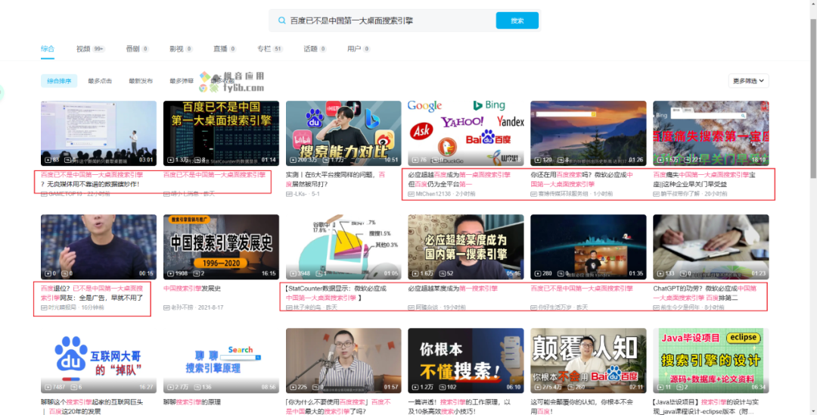Select the 综合排序 sort option
The width and height of the screenshot is (817, 415).
point(59,81)
